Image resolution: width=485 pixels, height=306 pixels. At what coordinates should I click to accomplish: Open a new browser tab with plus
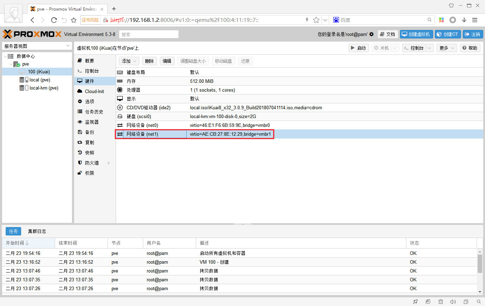[114, 9]
